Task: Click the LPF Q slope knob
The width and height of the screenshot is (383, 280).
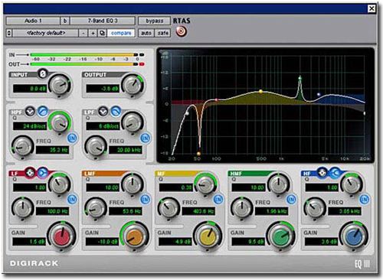Action: click(x=133, y=122)
